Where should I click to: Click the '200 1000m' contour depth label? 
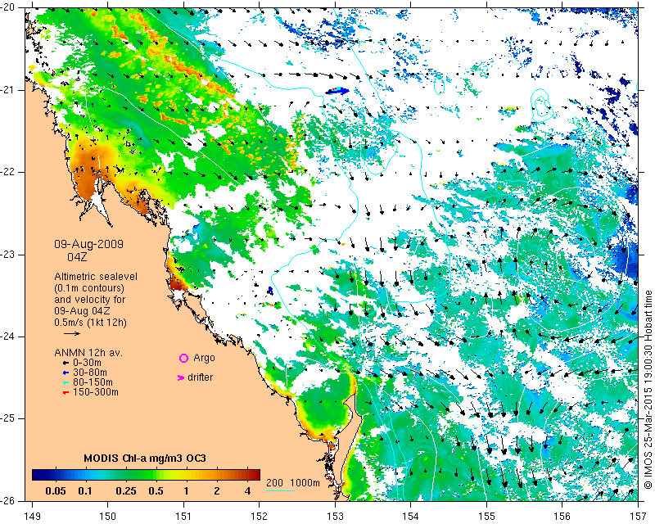click(293, 483)
